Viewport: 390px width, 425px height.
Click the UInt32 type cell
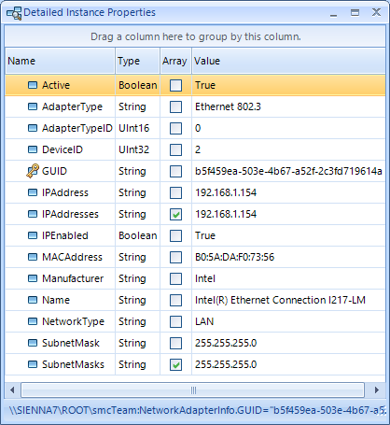(x=138, y=149)
